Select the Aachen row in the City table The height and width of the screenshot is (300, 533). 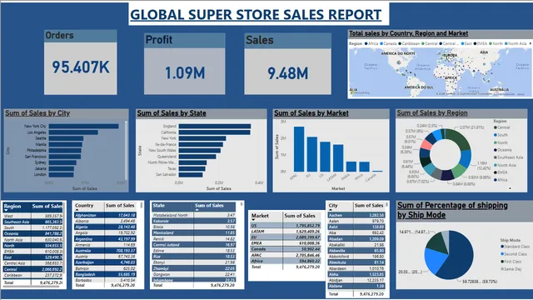356,215
